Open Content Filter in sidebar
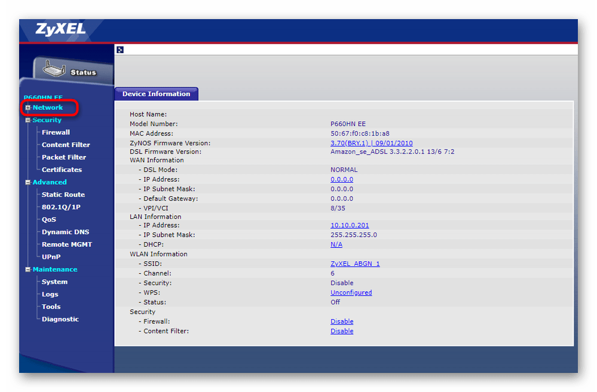Viewport: 597px width, 392px height. [x=66, y=145]
